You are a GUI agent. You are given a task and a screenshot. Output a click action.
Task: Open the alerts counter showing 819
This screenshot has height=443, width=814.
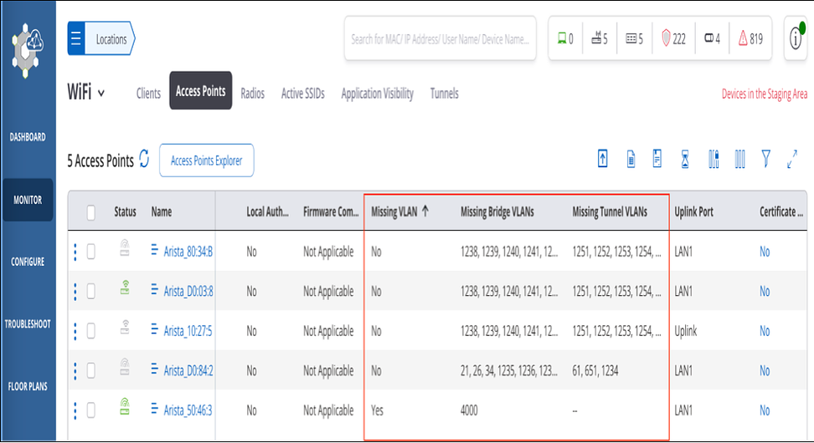tap(750, 38)
